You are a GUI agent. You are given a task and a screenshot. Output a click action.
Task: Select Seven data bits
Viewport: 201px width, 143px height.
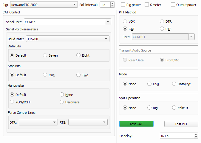(x=45, y=55)
